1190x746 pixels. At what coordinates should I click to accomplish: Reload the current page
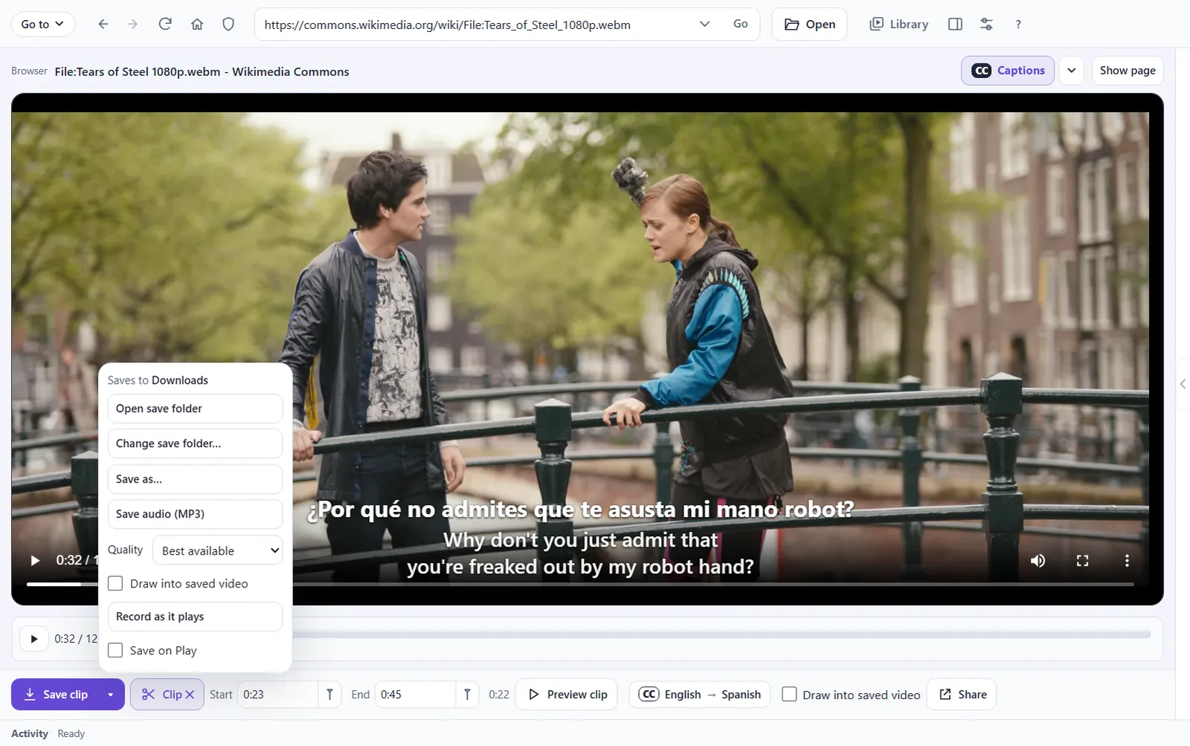[x=165, y=24]
